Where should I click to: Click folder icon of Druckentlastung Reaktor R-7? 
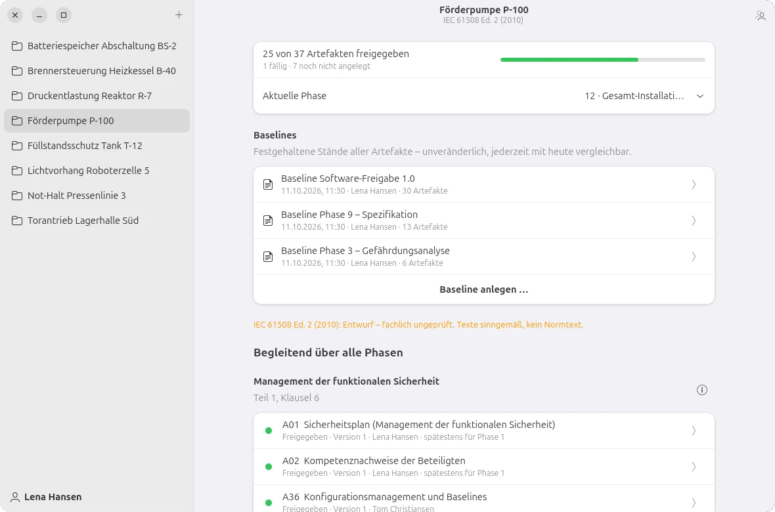17,96
